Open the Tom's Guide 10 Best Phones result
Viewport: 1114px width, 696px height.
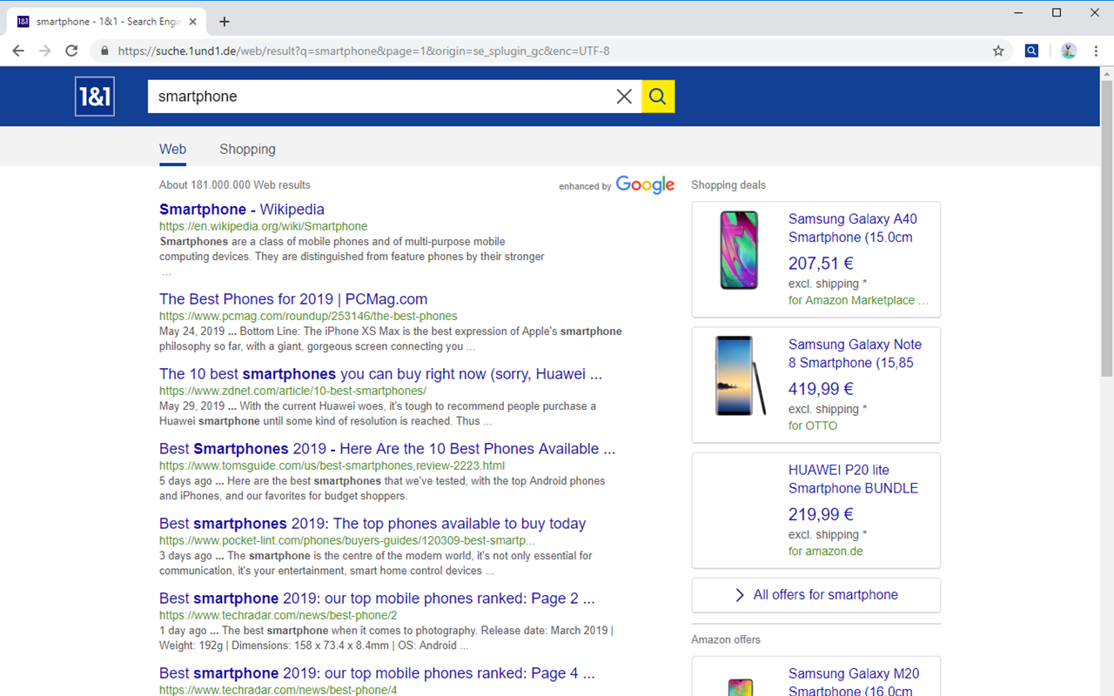pos(387,449)
